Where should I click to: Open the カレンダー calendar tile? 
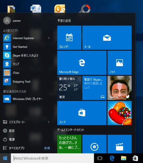tap(69, 38)
